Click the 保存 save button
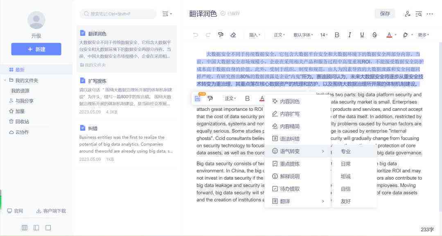 pyautogui.click(x=385, y=13)
